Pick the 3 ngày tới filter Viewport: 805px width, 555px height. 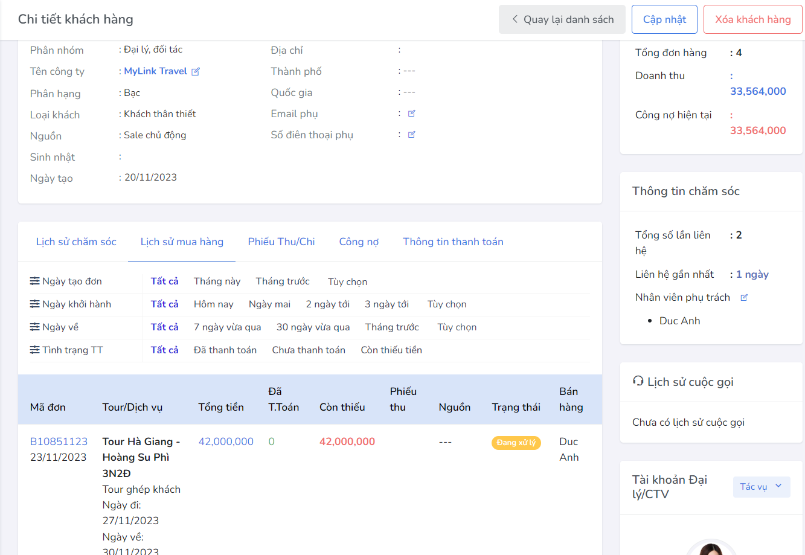(x=386, y=304)
